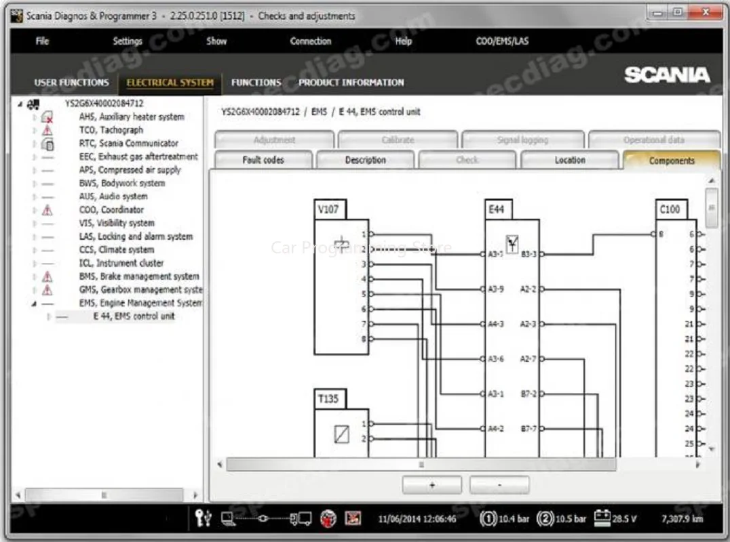Screen dimensions: 730x542
Task: Click the circuit 2 pressure gauge icon
Action: click(x=545, y=518)
